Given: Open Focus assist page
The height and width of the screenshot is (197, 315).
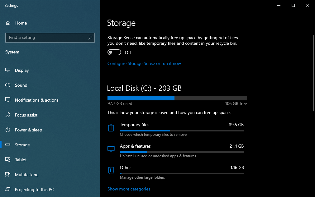Looking at the screenshot, I should pos(50,115).
